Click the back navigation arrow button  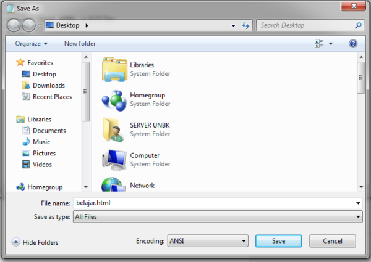15,25
